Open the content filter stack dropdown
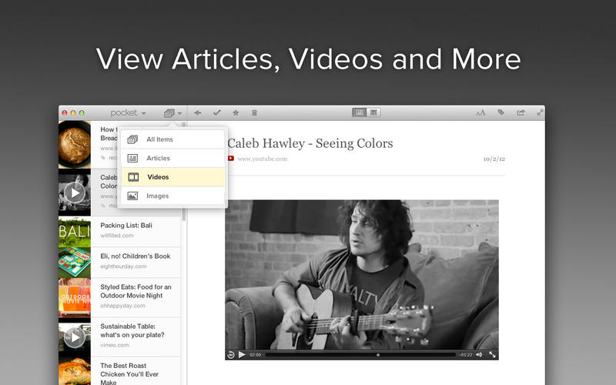 click(172, 113)
